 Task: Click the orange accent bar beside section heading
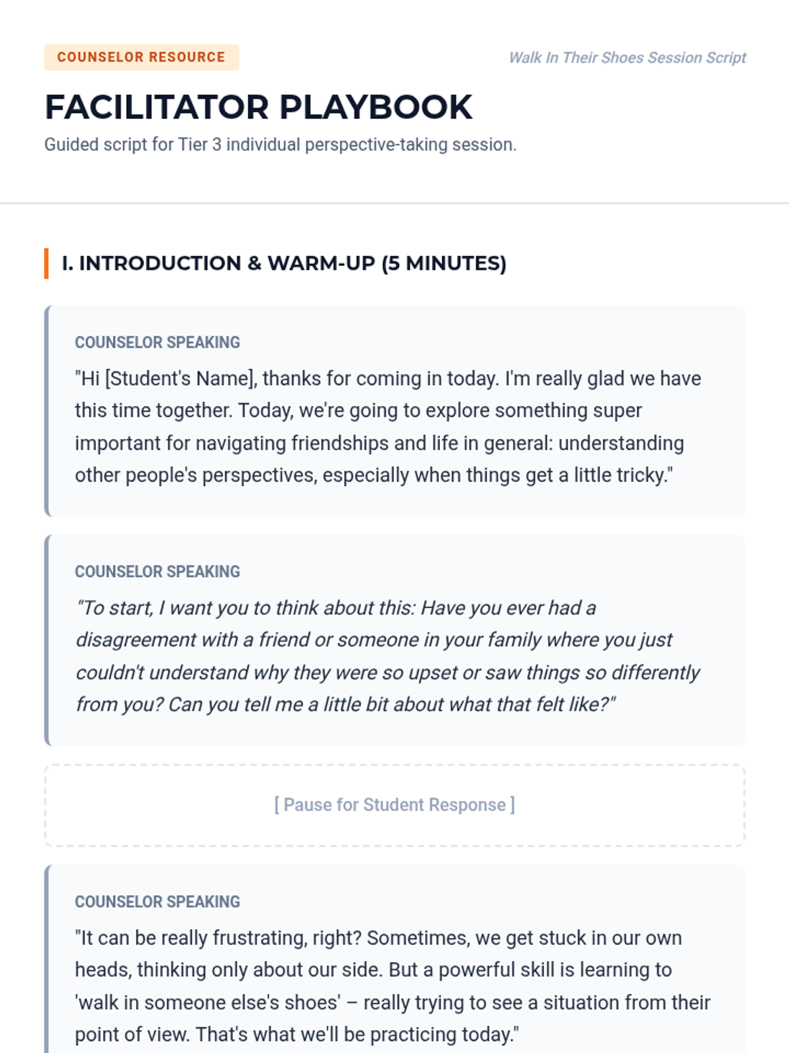[47, 263]
